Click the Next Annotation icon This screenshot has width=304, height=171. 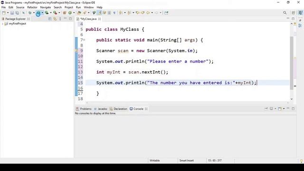pos(121,13)
